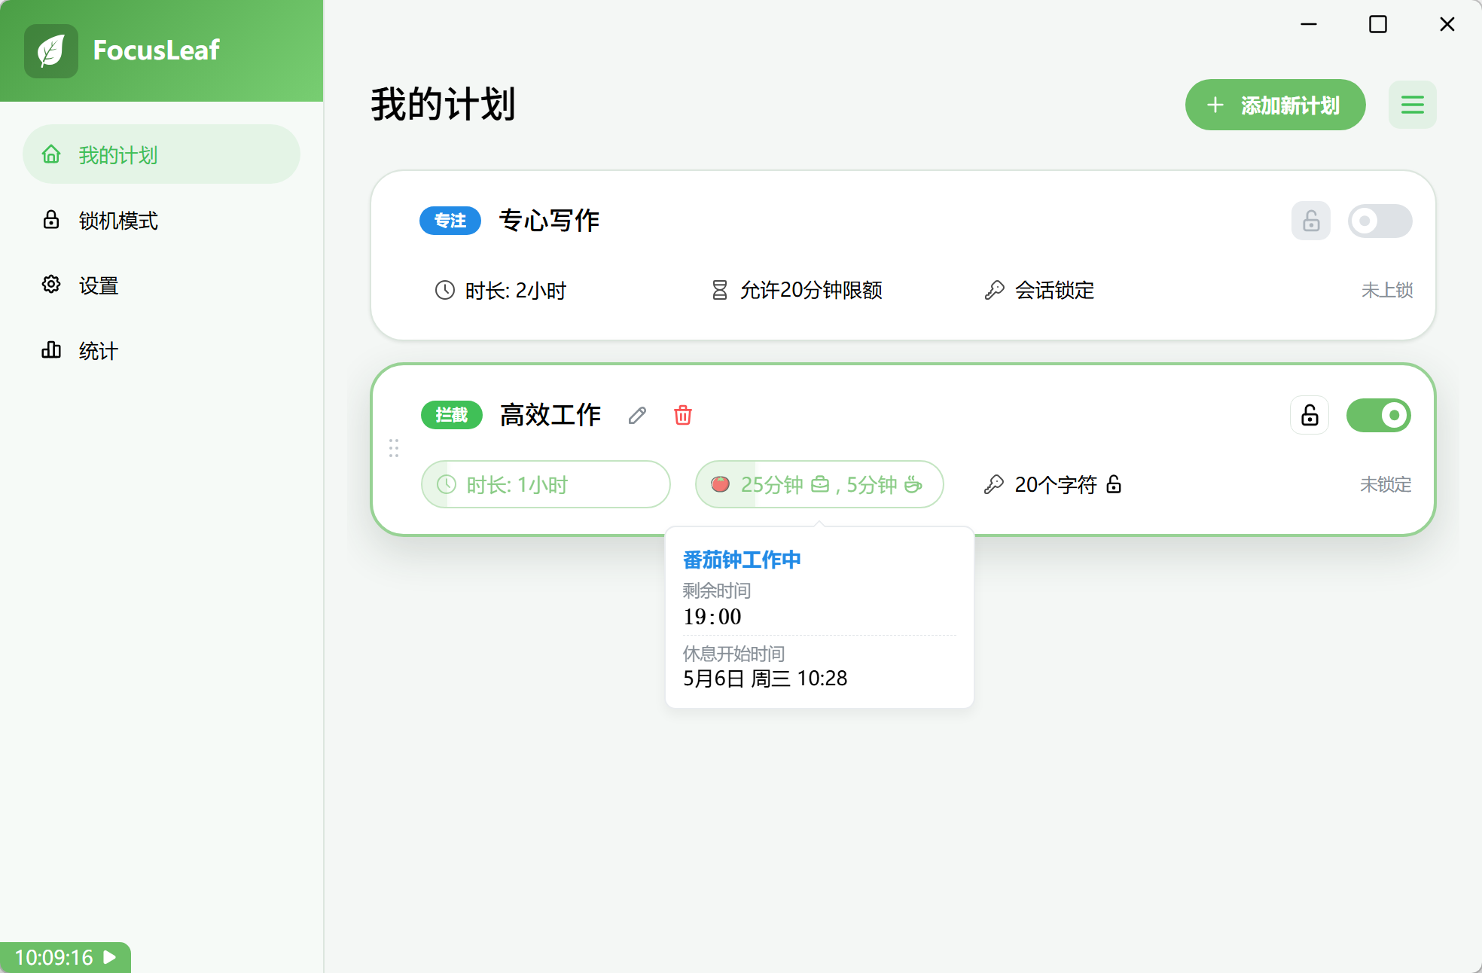Select the 专心写作 plan title
1482x973 pixels.
(549, 221)
